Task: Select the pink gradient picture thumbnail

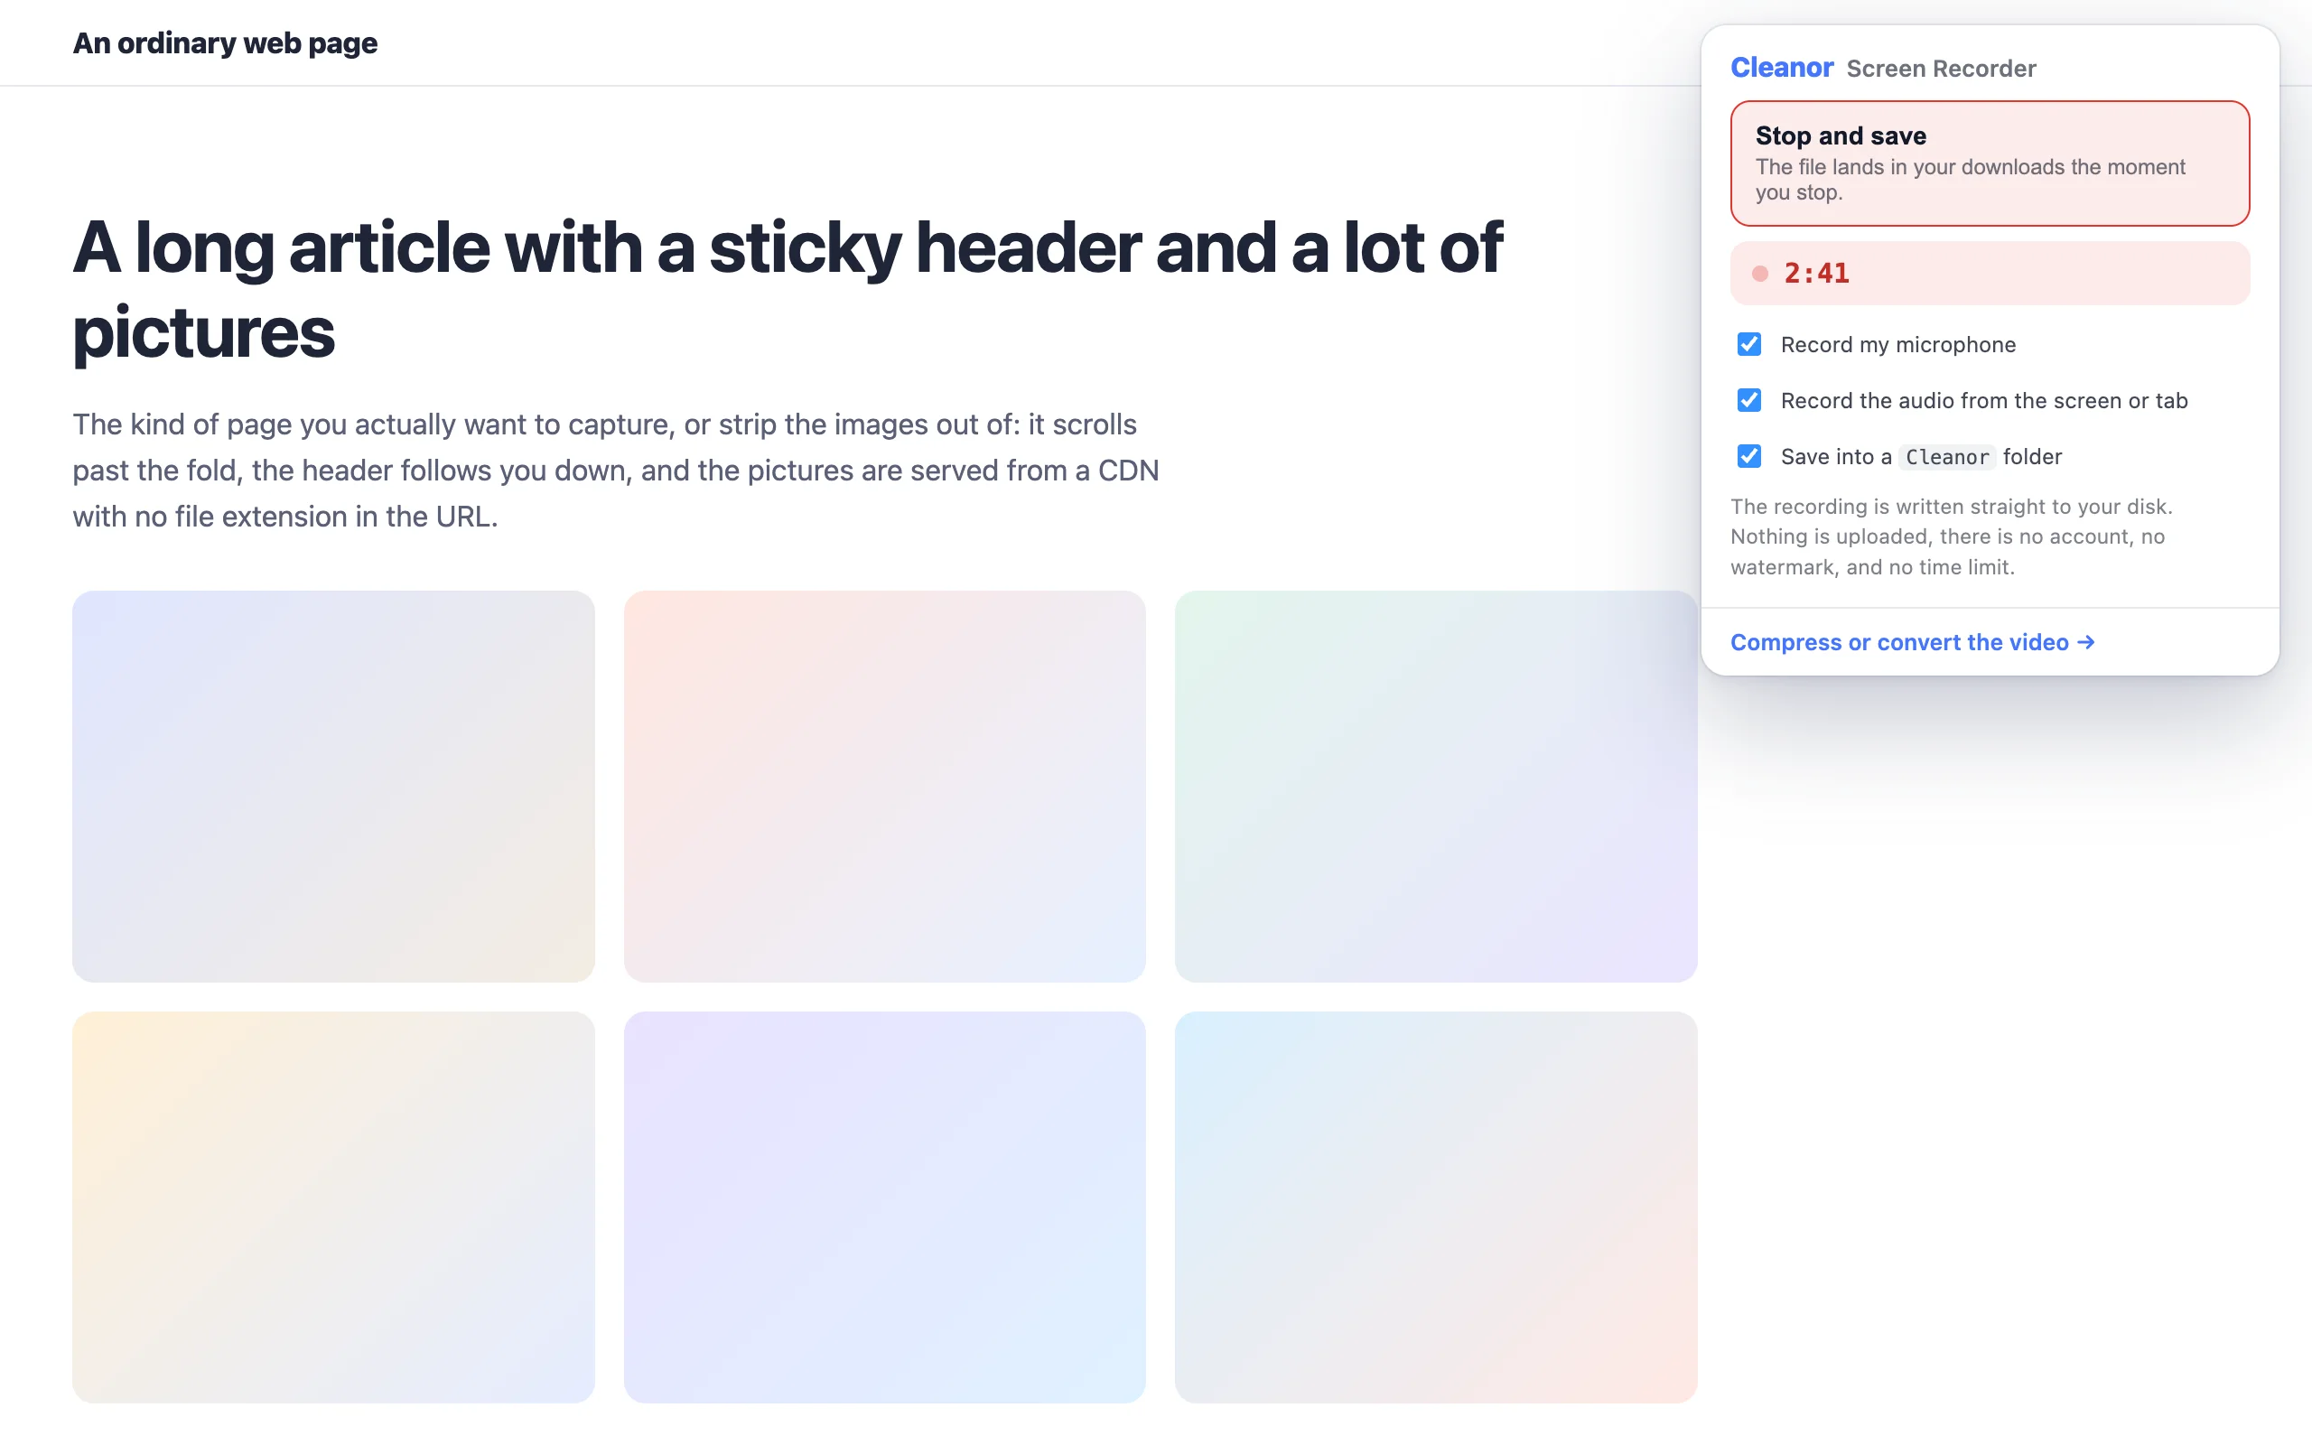Action: coord(885,786)
